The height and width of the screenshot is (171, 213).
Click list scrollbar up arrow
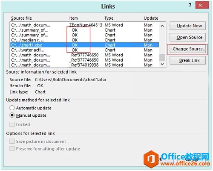click(x=162, y=26)
